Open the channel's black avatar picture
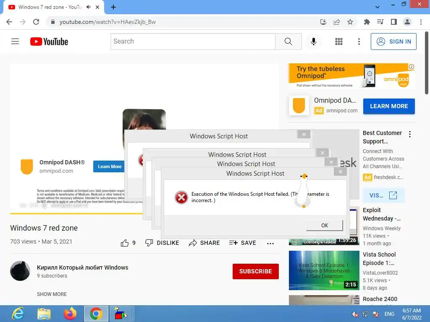This screenshot has width=430, height=322. tap(20, 271)
